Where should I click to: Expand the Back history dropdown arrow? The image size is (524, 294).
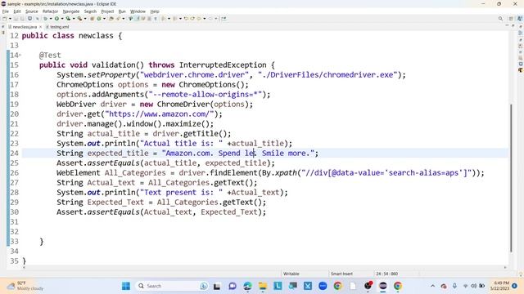[x=205, y=19]
